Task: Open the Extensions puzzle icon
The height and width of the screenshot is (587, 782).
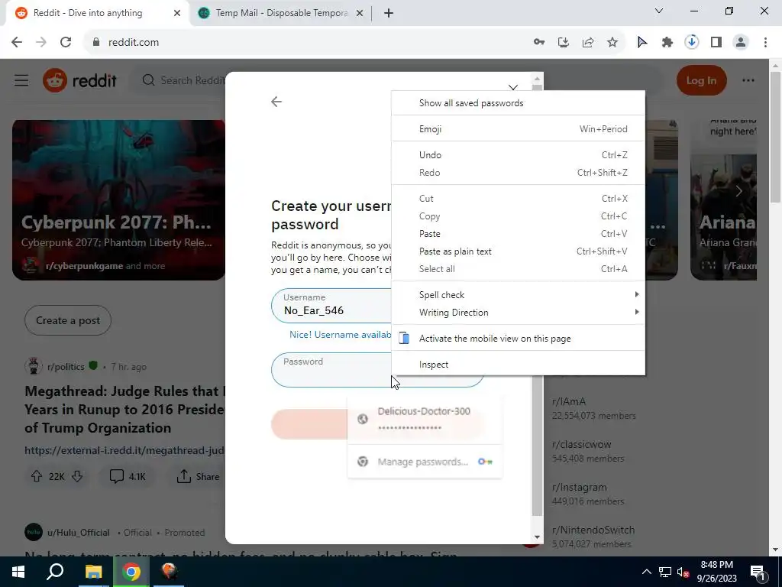Action: pos(667,43)
